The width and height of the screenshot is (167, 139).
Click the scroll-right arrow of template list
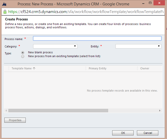pos(160,110)
